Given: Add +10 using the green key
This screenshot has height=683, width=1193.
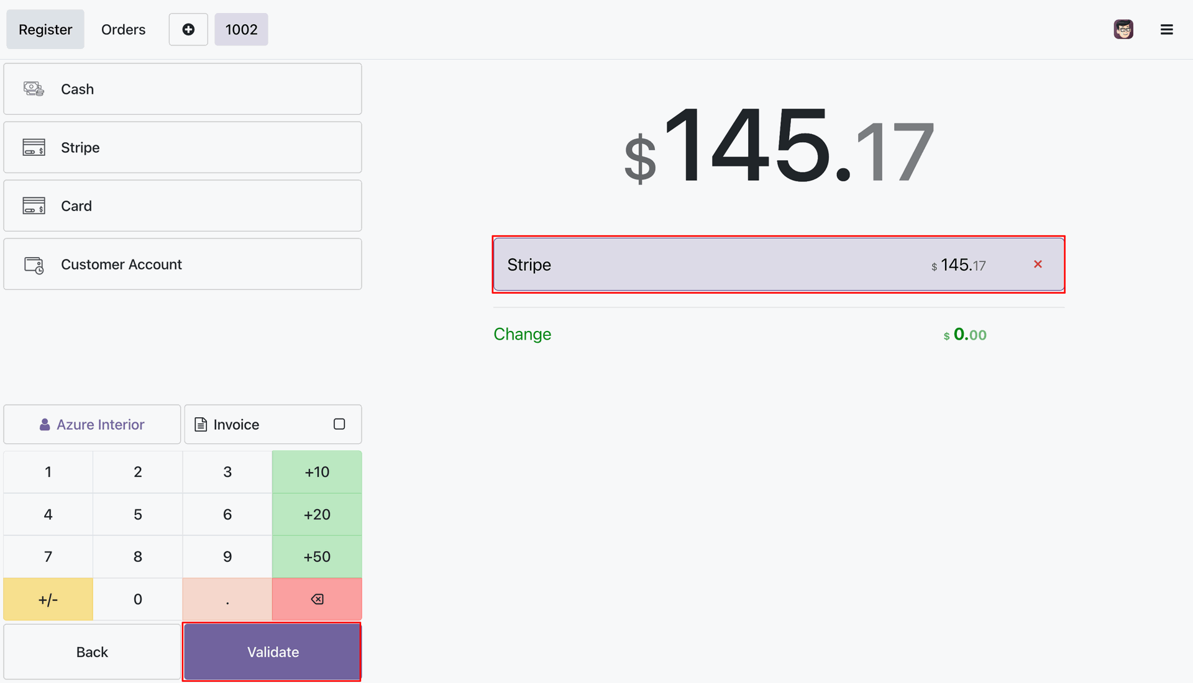Looking at the screenshot, I should pyautogui.click(x=317, y=472).
